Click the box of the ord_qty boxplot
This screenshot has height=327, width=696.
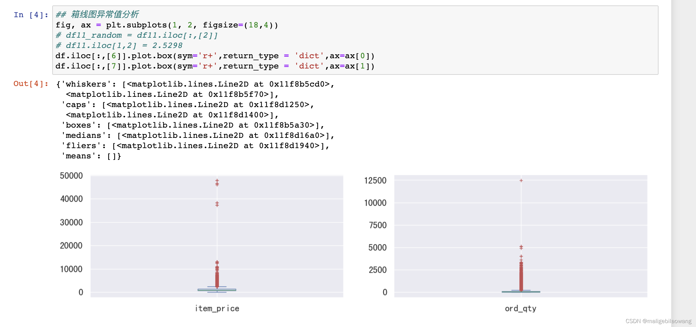521,292
